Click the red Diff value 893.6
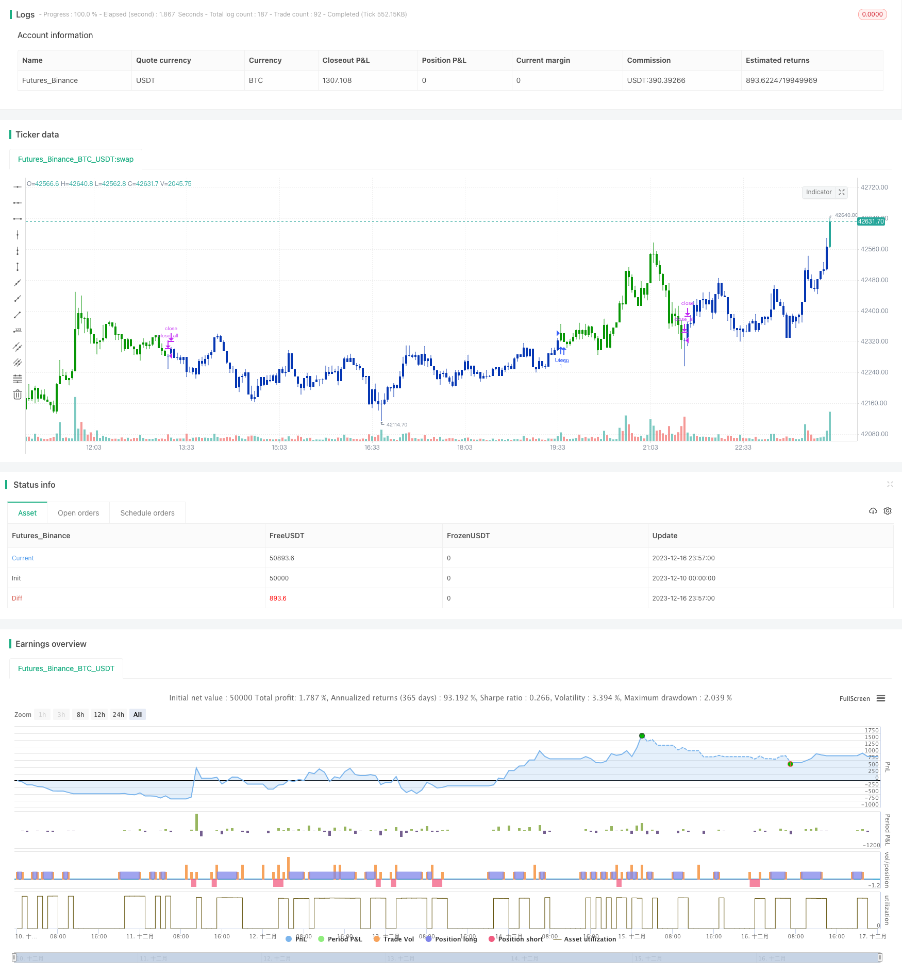 tap(278, 598)
